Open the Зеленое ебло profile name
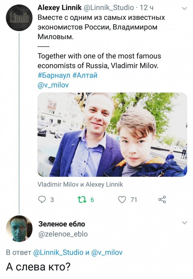193x279 pixels. (x=61, y=224)
